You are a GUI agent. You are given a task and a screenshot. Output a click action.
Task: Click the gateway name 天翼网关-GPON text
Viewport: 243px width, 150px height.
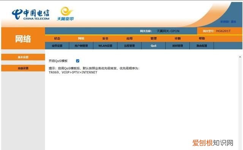pos(168,31)
